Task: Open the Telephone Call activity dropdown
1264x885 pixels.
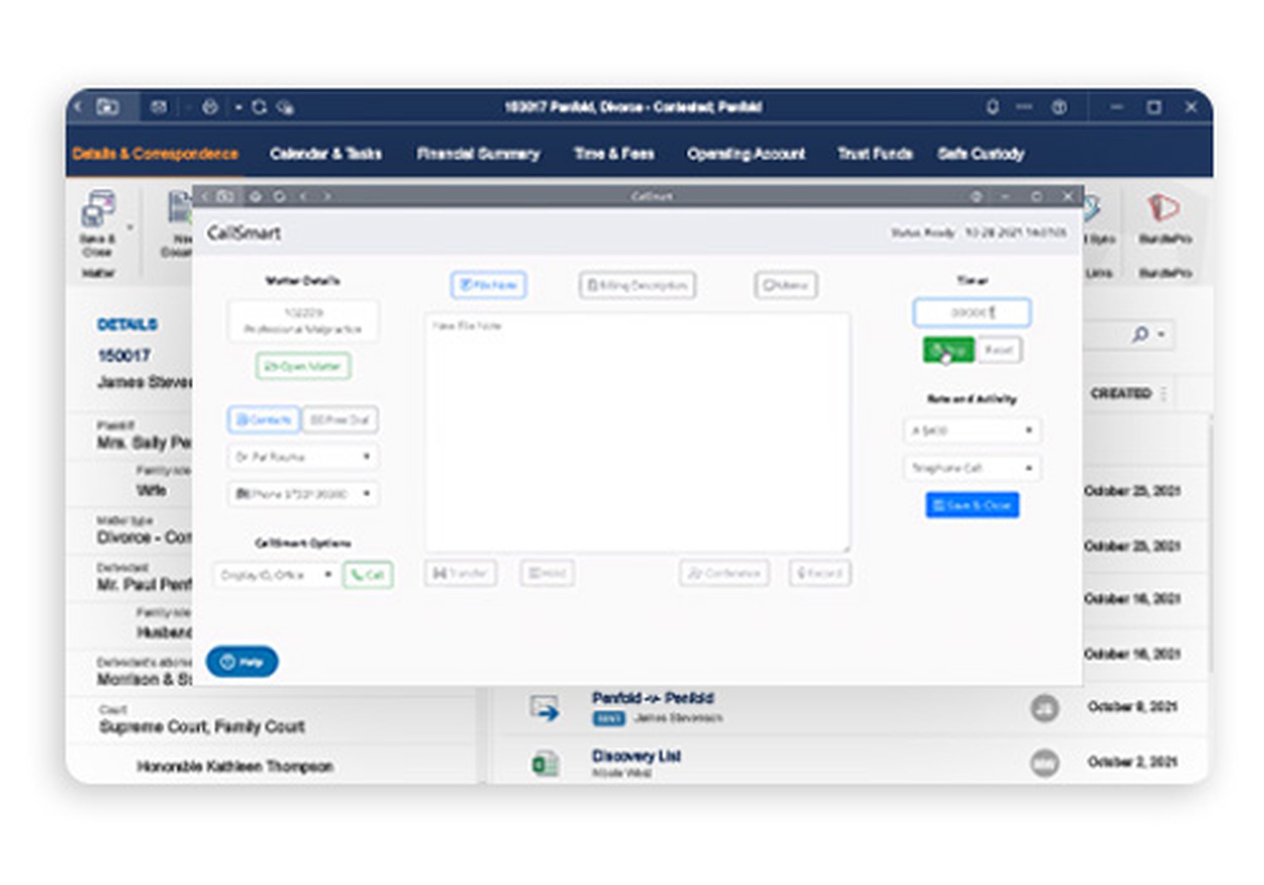Action: click(972, 468)
